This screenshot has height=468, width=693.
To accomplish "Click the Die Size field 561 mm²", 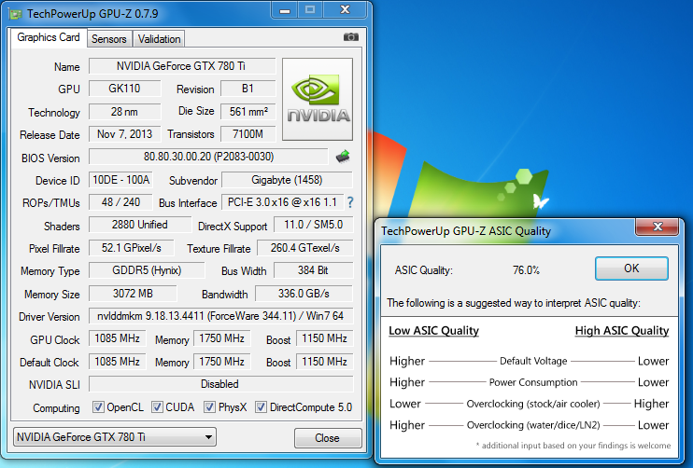I will pyautogui.click(x=247, y=112).
